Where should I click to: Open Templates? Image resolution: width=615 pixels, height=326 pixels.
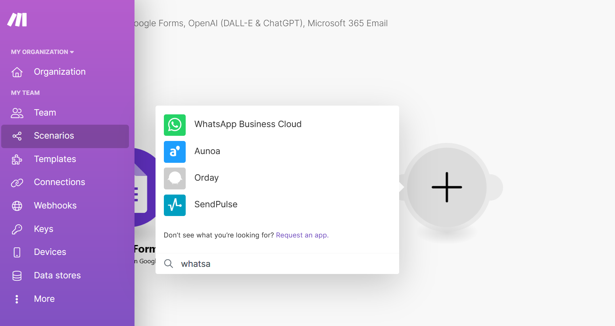coord(55,159)
